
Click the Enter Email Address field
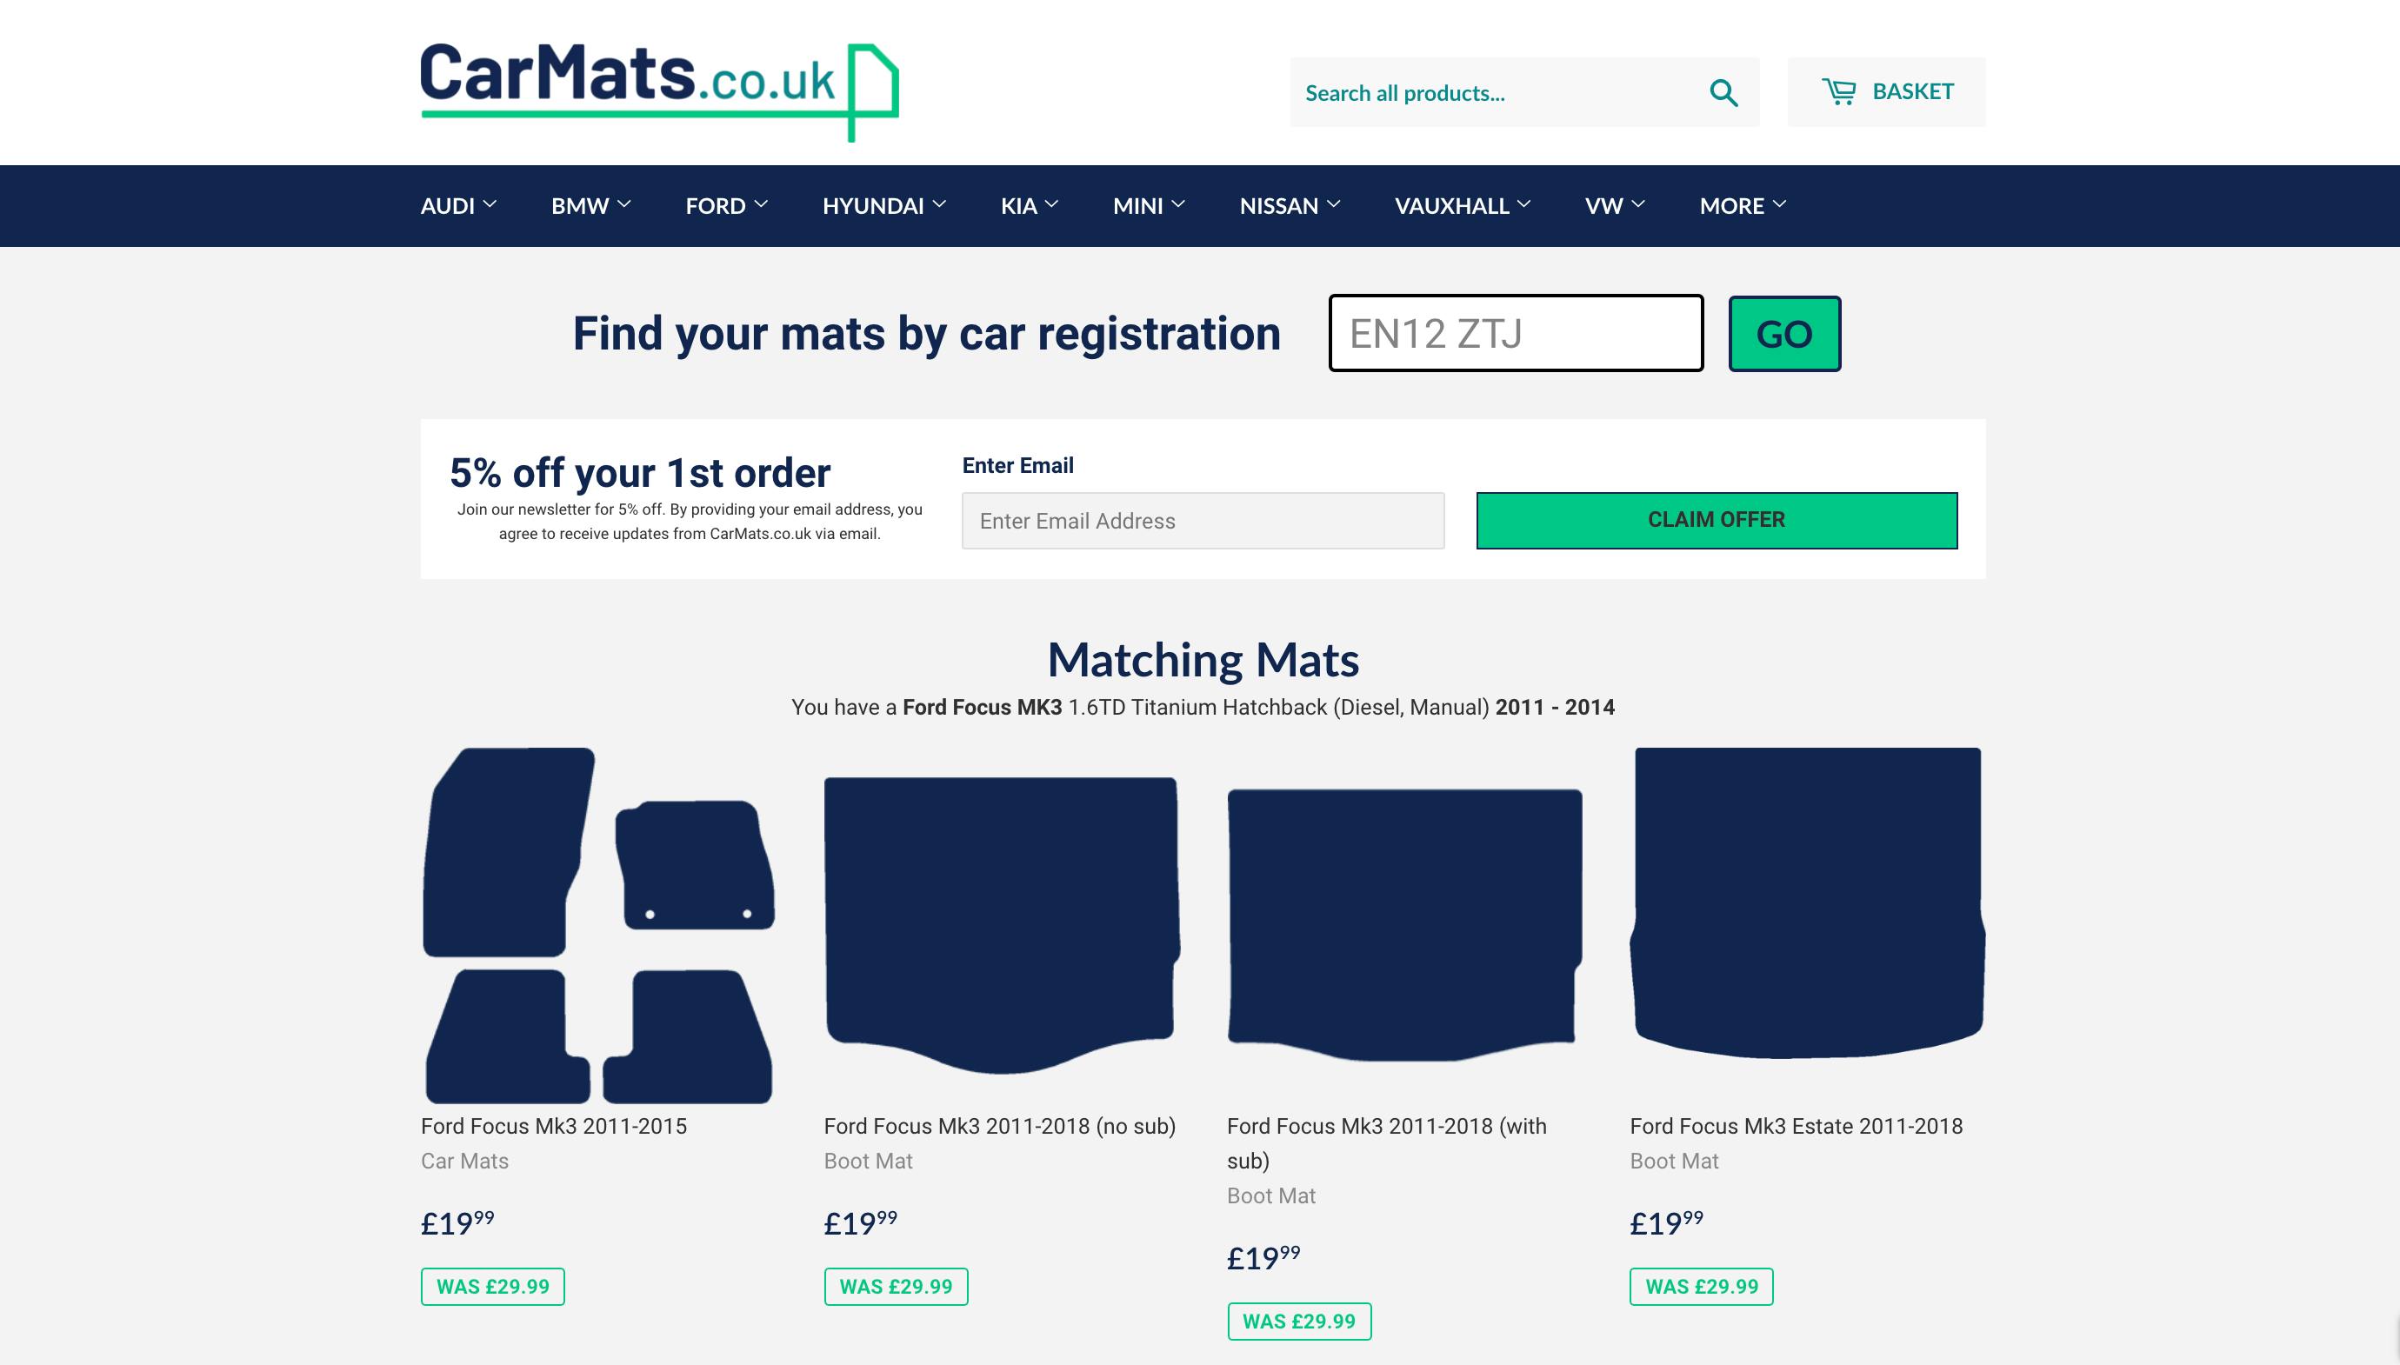pyautogui.click(x=1203, y=520)
